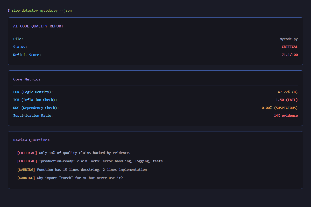Select the CRITICAL status value
311x207 pixels.
pos(290,47)
